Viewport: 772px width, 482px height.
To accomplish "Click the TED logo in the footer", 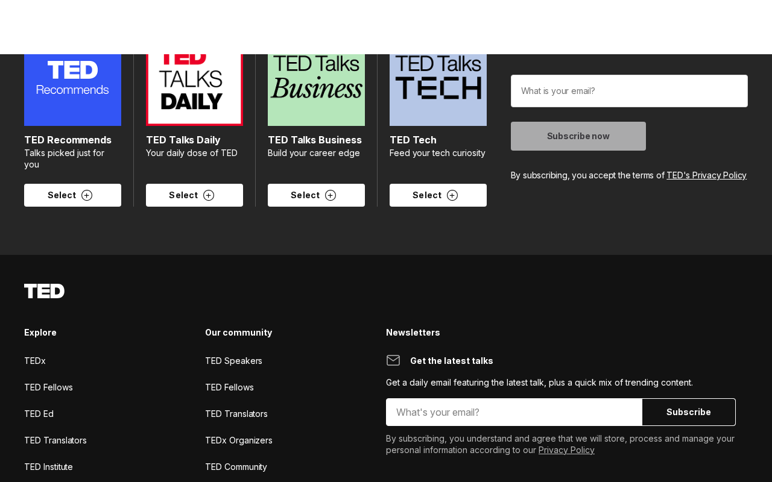I will click(44, 291).
